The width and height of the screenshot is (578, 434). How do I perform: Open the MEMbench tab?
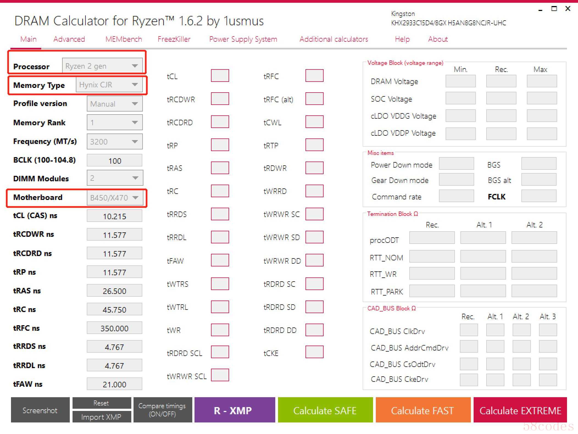(x=124, y=39)
